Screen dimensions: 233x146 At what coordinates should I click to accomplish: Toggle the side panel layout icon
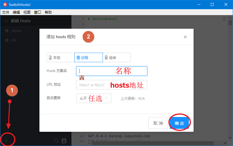click(x=64, y=141)
